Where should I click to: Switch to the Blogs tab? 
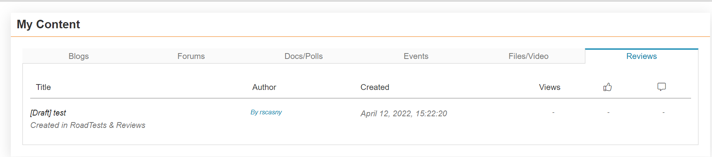tap(79, 56)
